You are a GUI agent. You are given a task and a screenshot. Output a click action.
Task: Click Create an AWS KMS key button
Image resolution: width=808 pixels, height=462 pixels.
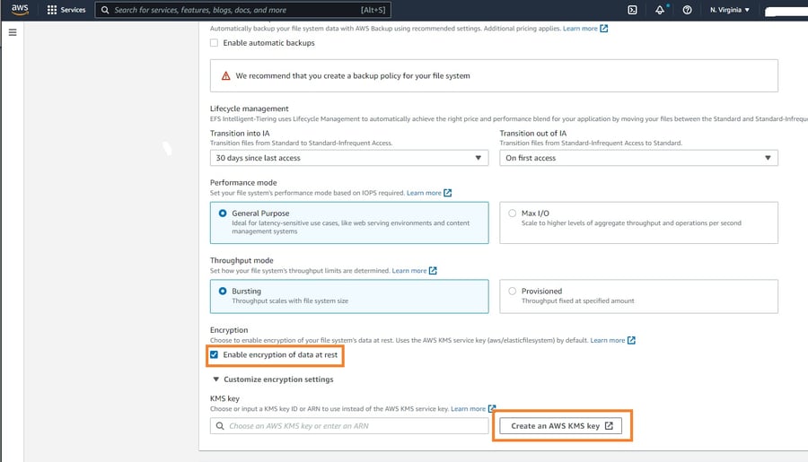[x=561, y=426]
